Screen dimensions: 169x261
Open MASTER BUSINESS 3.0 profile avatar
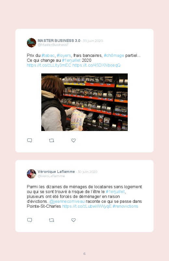pyautogui.click(x=32, y=43)
